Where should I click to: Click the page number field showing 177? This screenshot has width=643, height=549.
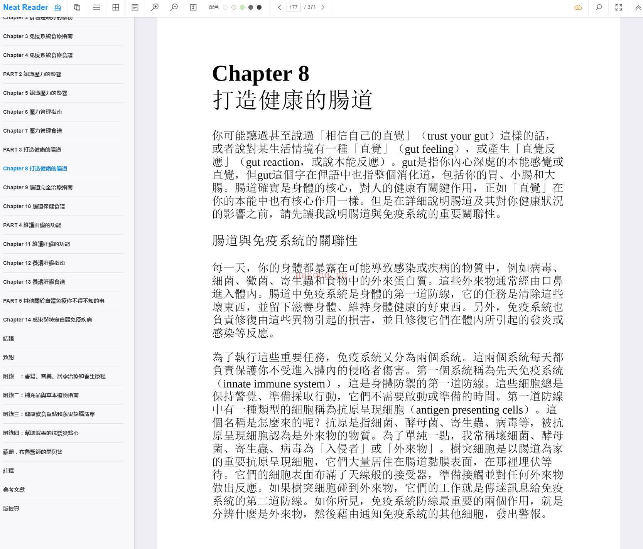point(294,7)
